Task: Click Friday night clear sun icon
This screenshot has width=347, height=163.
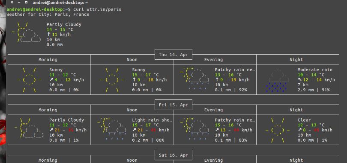Action: click(x=278, y=130)
